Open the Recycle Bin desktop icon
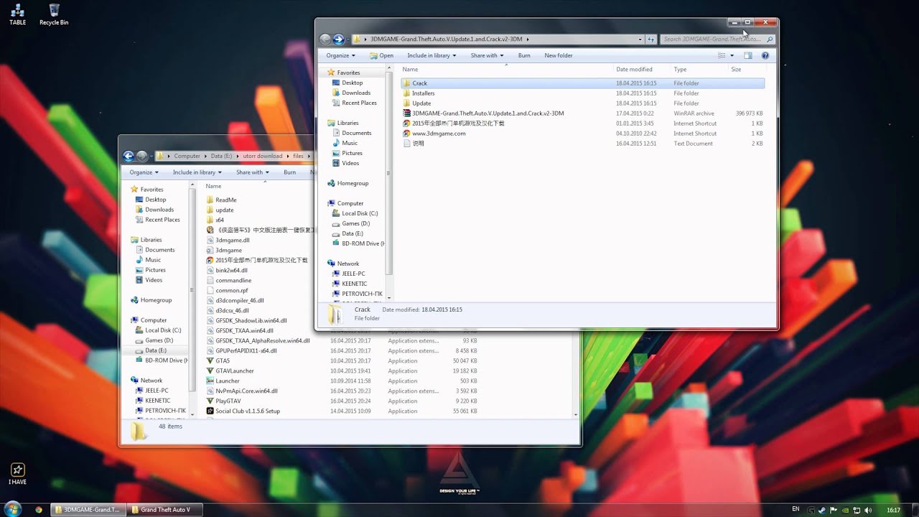 click(x=54, y=14)
